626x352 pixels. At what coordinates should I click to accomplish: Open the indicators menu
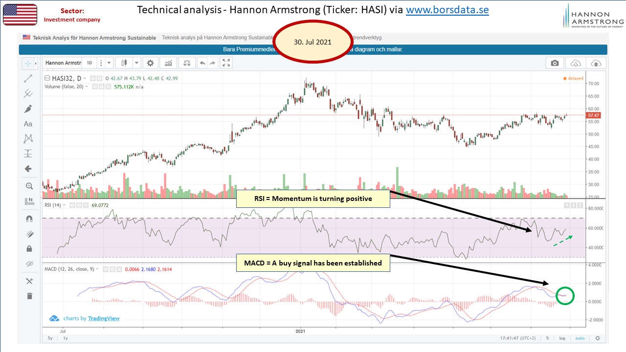[168, 63]
